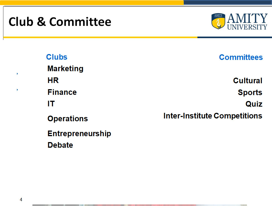Click the slide number 4
Screen dimensions: 272x211
point(21,199)
